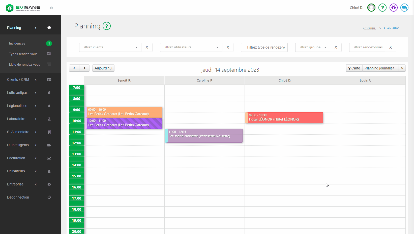This screenshot has height=234, width=414.
Task: Click the Déconnection power icon
Action: coord(49,197)
